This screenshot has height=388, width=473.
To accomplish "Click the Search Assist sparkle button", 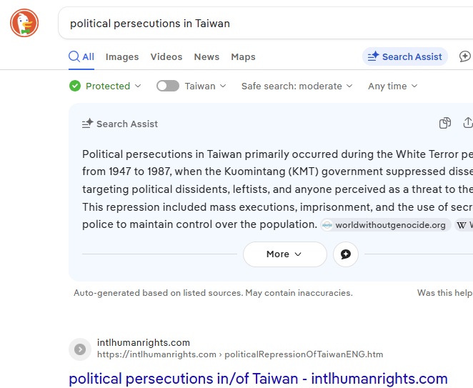I will pos(405,57).
